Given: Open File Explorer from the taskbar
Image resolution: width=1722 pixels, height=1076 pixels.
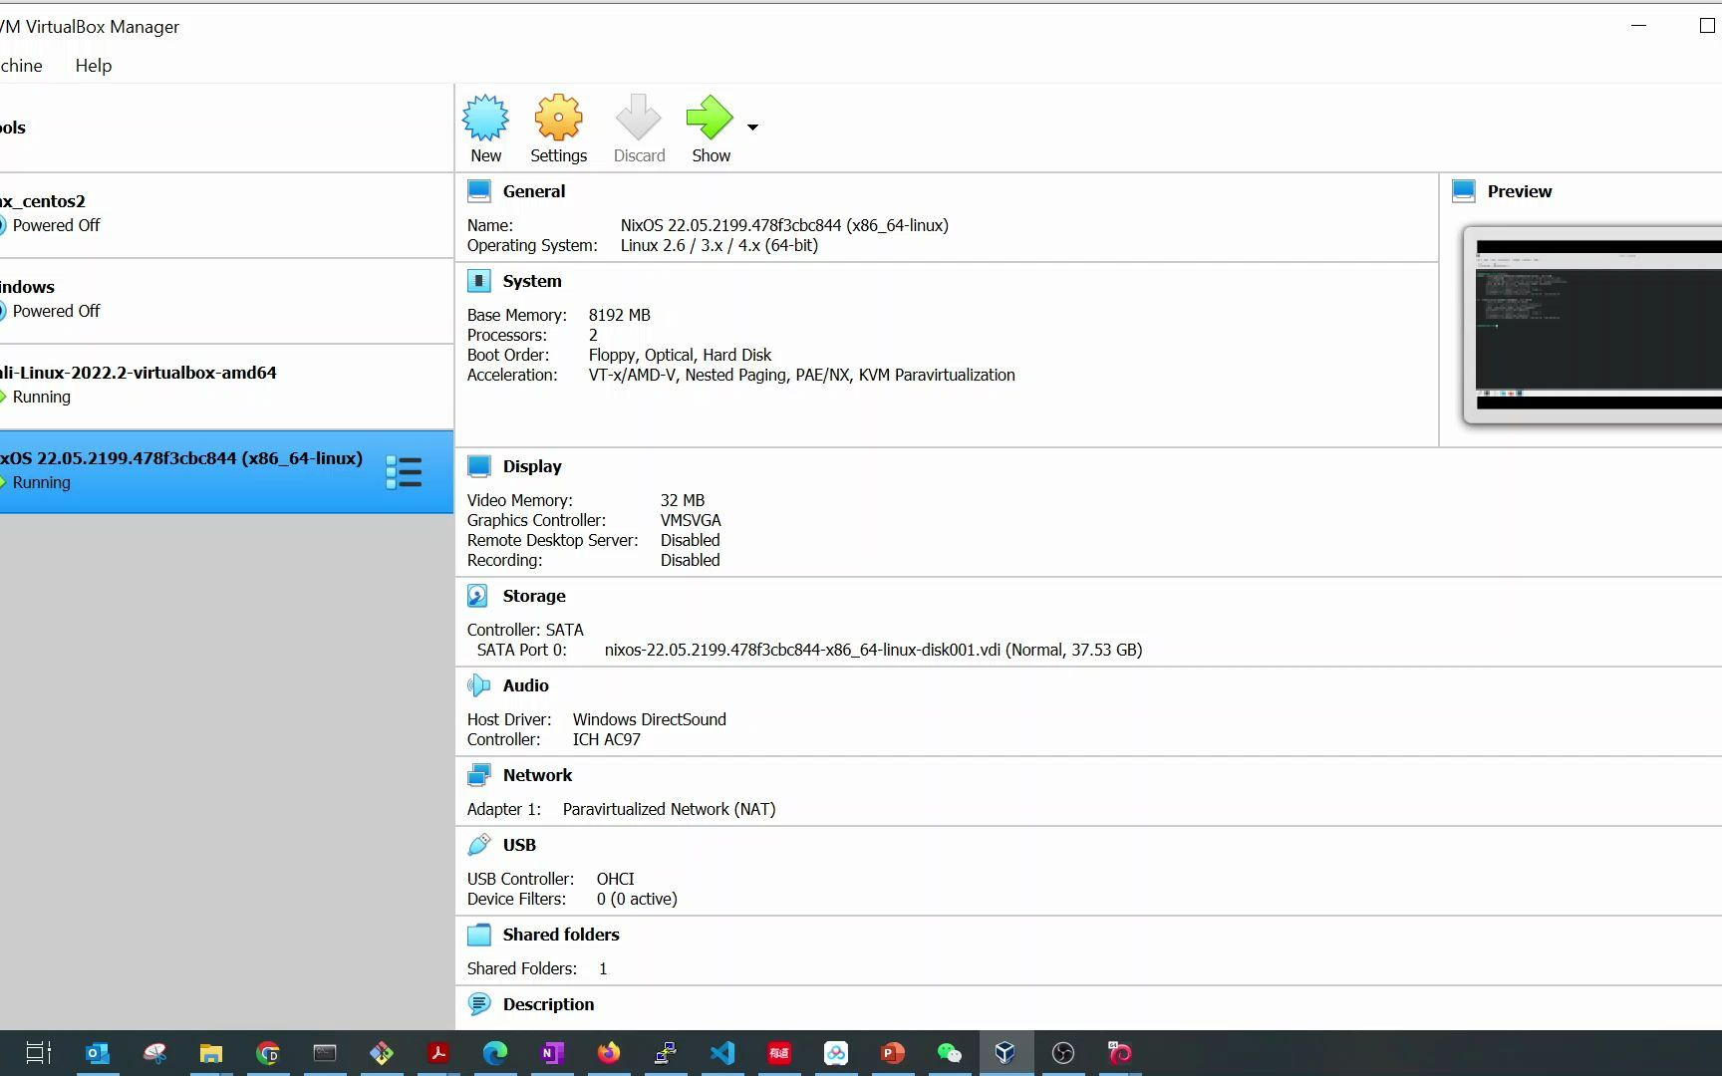Looking at the screenshot, I should [211, 1053].
